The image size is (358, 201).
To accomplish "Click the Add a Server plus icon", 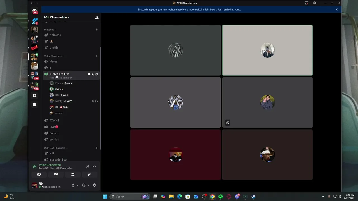I will [34, 95].
